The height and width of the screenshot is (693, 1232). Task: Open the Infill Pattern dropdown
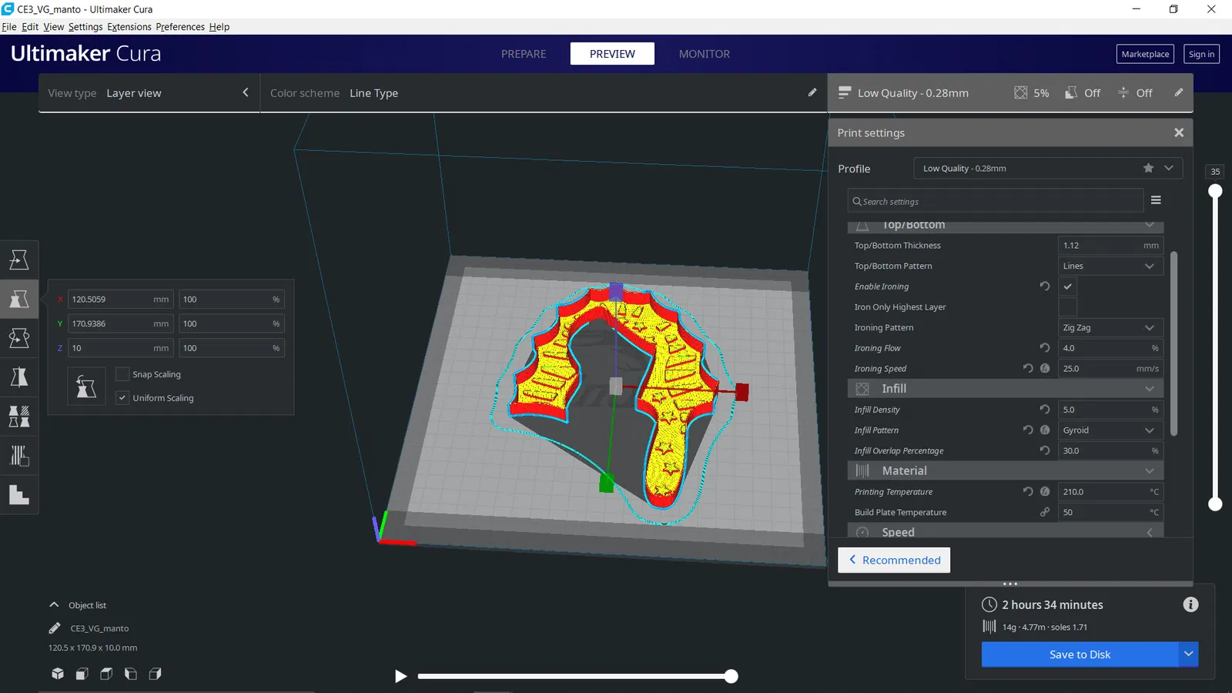click(1110, 430)
